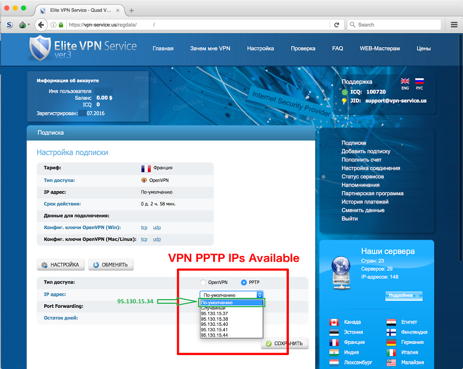Viewport: 463px width, 369px height.
Task: Click the Estonia flag icon
Action: [x=334, y=332]
